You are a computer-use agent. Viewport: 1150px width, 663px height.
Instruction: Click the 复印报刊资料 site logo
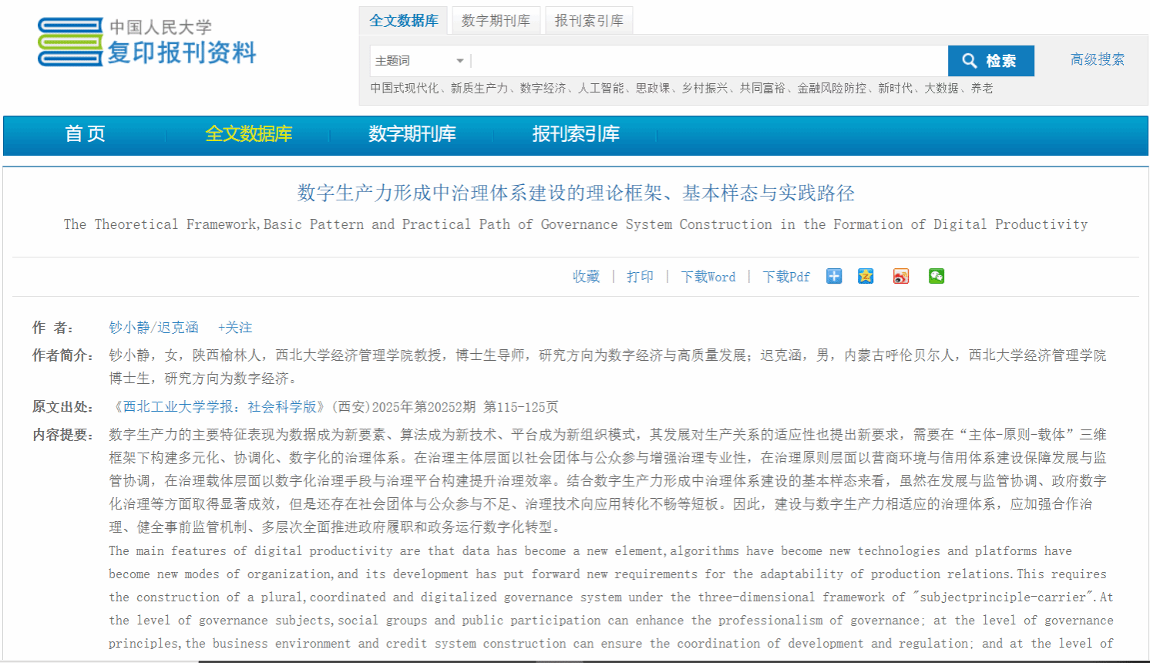coord(146,42)
